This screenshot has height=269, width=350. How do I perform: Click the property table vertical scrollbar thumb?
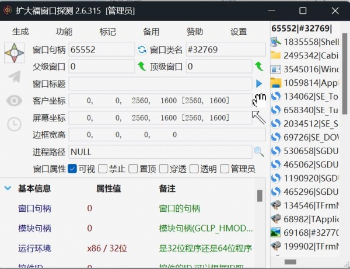click(260, 196)
